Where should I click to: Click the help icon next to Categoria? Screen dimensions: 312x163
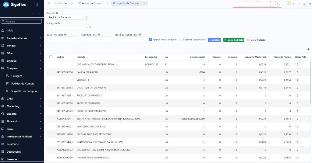[58, 23]
